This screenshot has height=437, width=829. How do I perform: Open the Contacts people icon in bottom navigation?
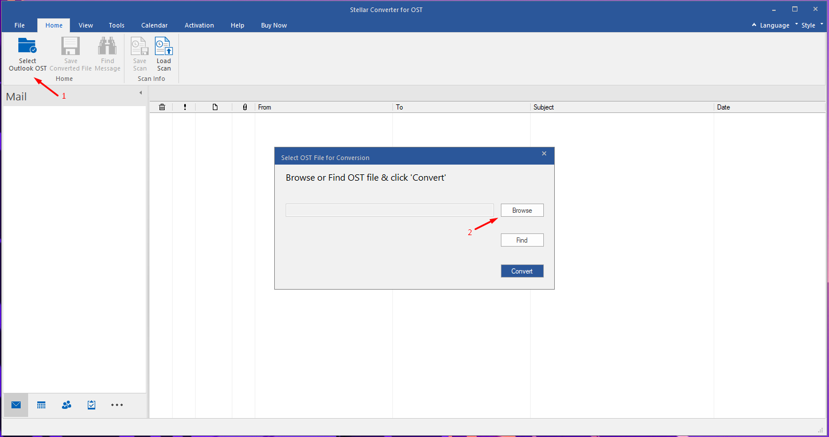point(67,405)
